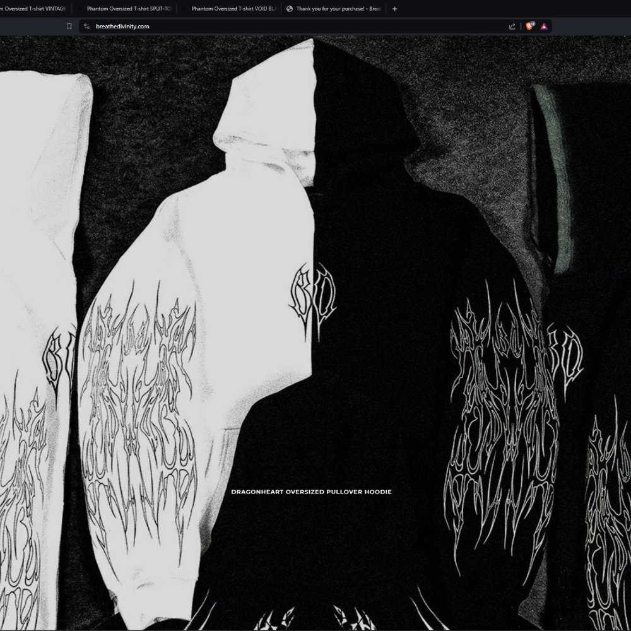Open a new browser tab
631x631 pixels.
[x=394, y=8]
